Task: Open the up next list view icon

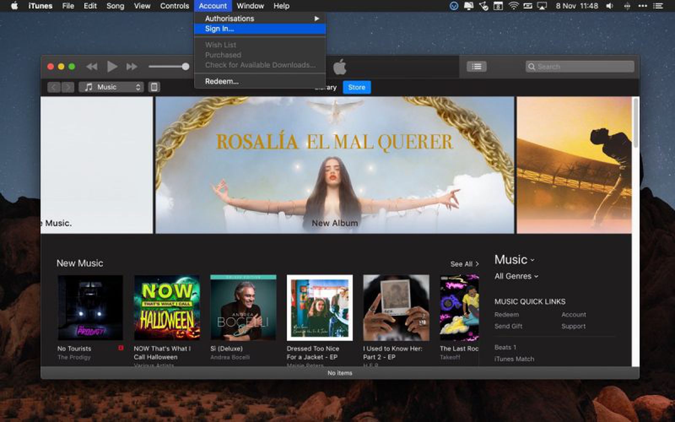Action: (x=476, y=66)
